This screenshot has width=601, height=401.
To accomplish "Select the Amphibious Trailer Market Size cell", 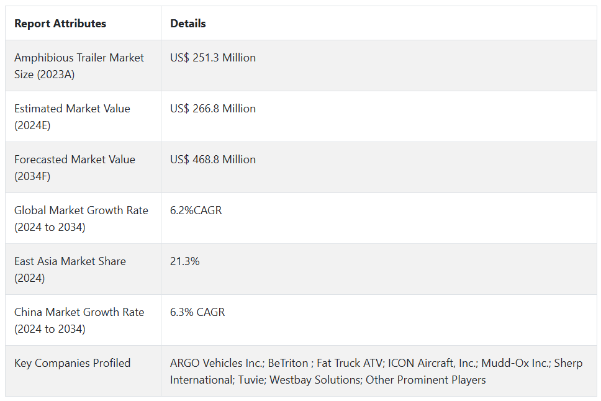I will [x=79, y=66].
